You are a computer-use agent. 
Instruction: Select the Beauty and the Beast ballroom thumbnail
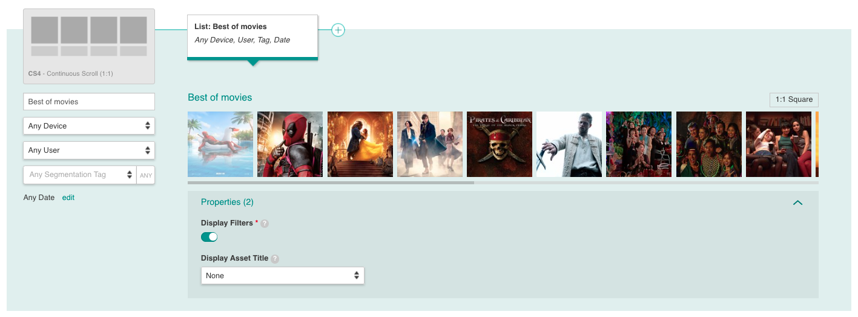tap(360, 144)
